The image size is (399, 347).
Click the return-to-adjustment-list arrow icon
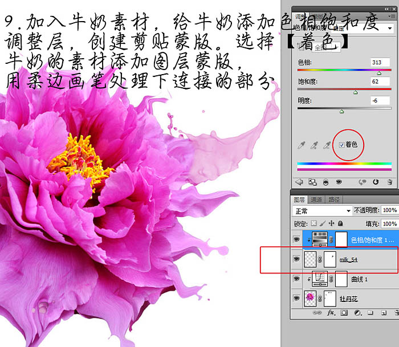click(298, 182)
